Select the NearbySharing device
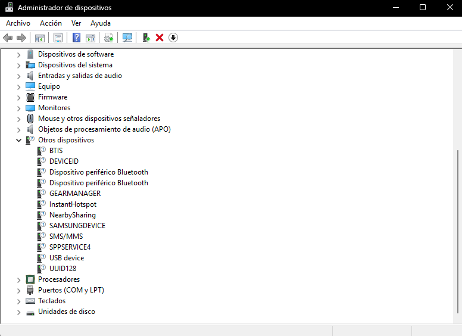Image resolution: width=462 pixels, height=336 pixels. tap(73, 215)
